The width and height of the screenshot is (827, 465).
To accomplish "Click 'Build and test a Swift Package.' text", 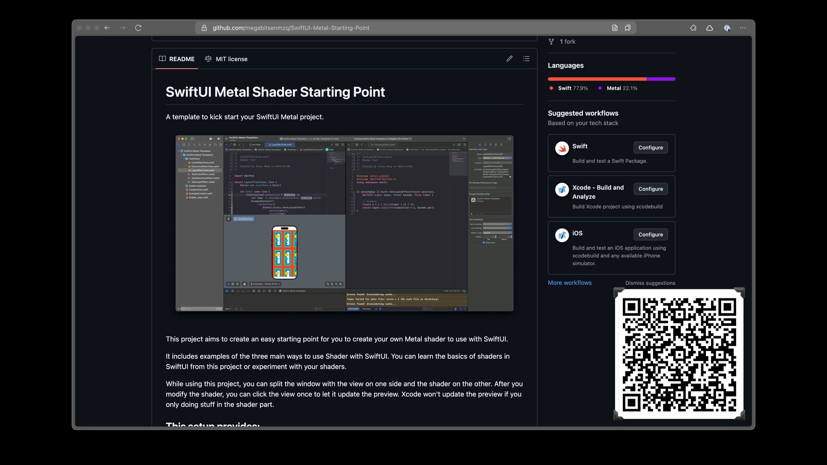I will click(x=610, y=161).
